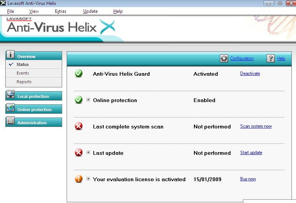Click orange warning icon beside evaluation license
Image resolution: width=296 pixels, height=203 pixels.
tap(79, 179)
